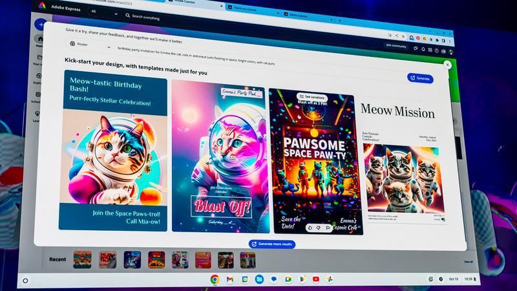Open the help icon in header
Screen dimensions: 517x291
(x=437, y=50)
